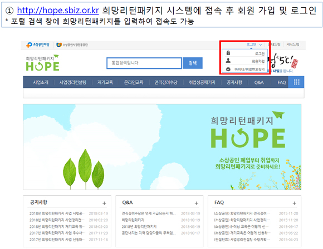
Task: Open the 사업정리컨설팅 navigation menu
Action: [x=73, y=82]
